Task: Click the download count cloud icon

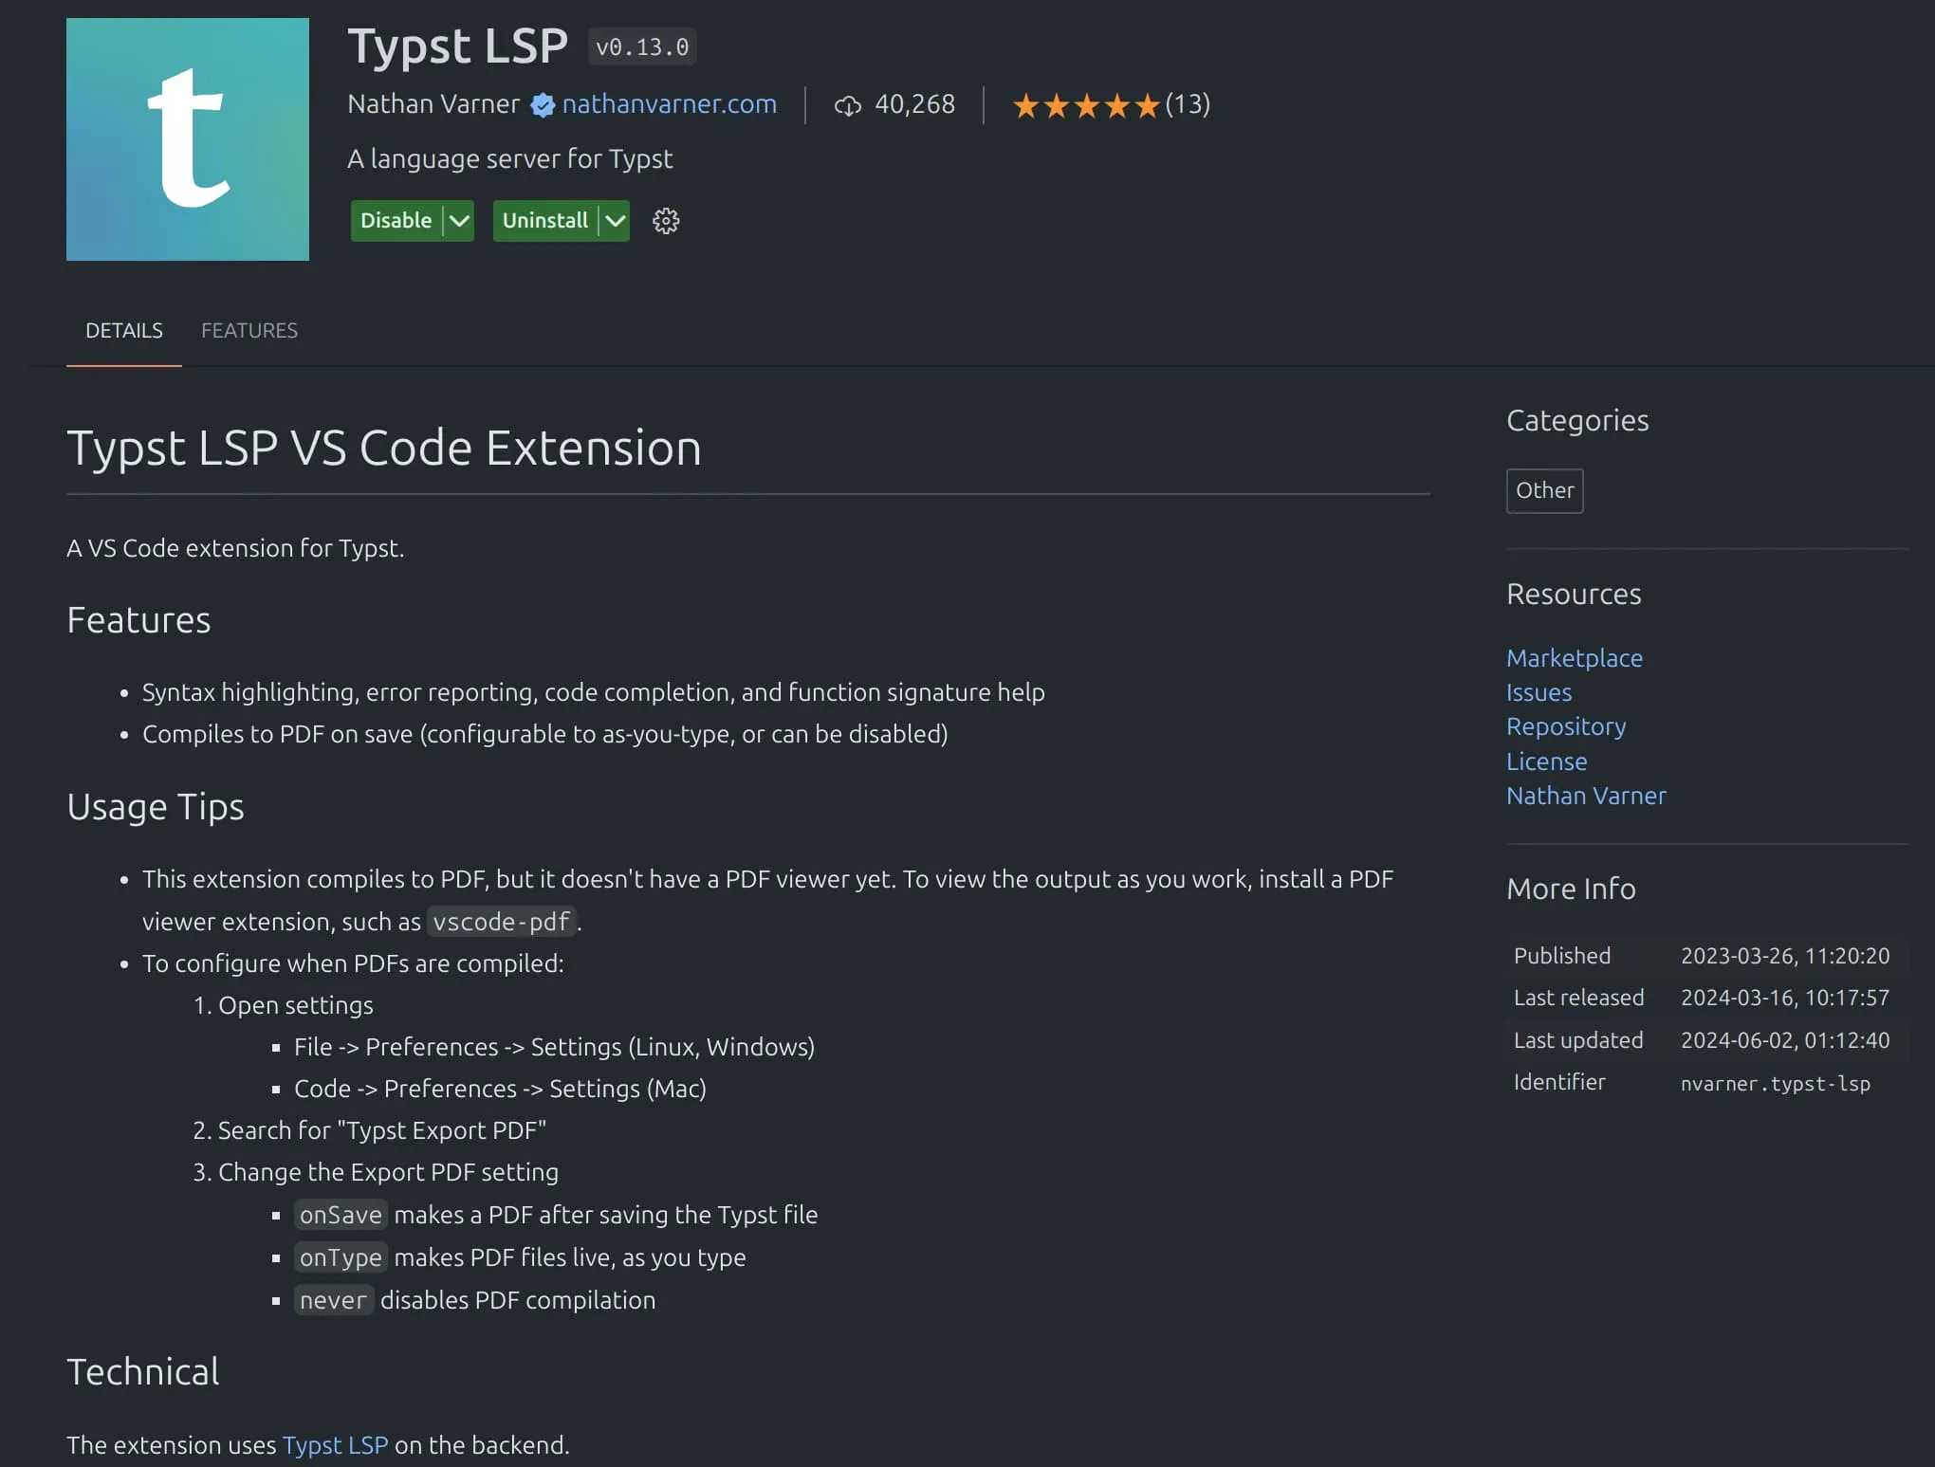Action: click(x=847, y=105)
